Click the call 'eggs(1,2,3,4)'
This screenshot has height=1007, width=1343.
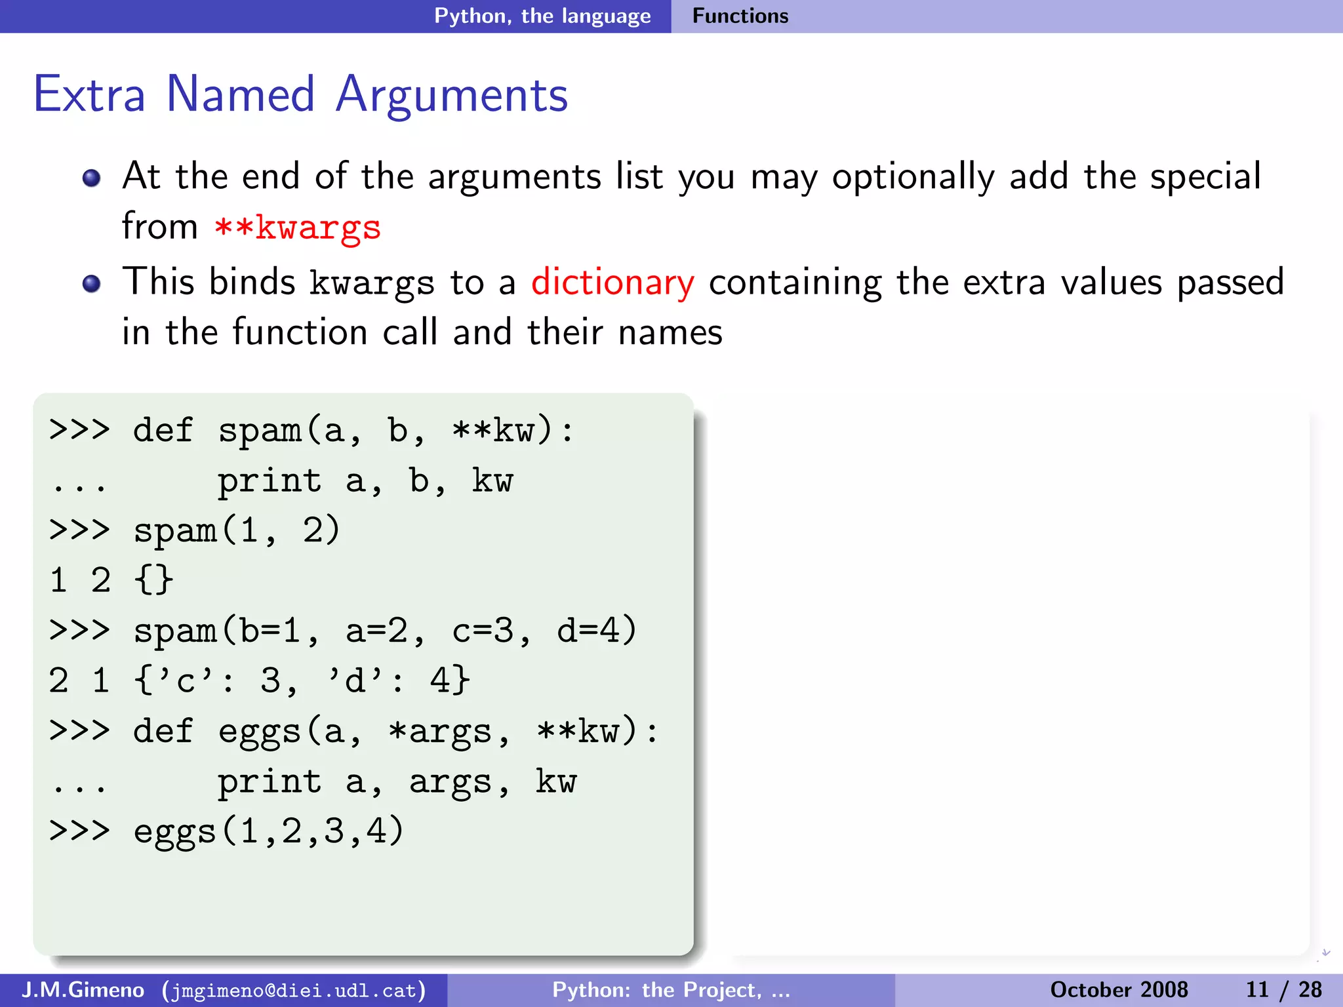coord(268,831)
